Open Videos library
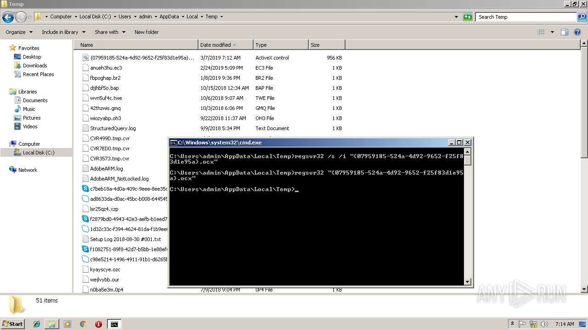Image resolution: width=588 pixels, height=330 pixels. point(30,126)
